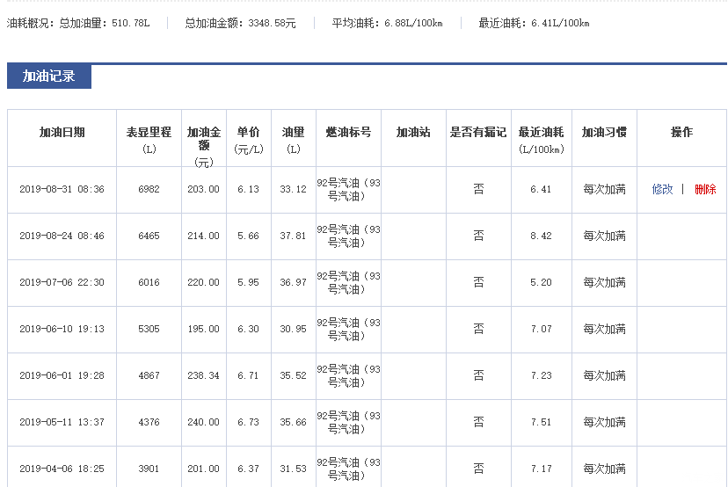
Task: Click the 加油日期 column header
Action: (62, 132)
